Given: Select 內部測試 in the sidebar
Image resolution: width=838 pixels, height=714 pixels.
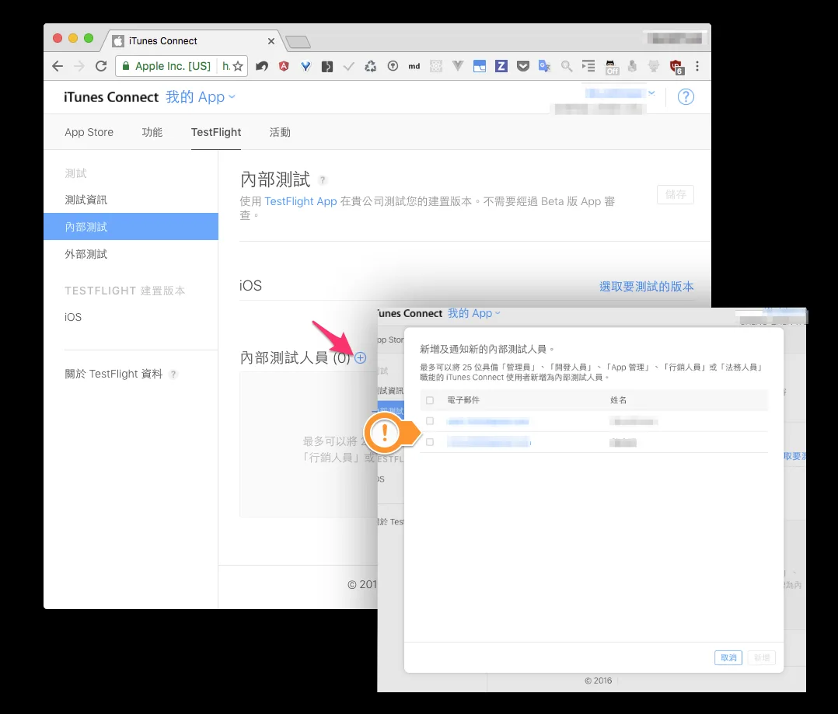Looking at the screenshot, I should pyautogui.click(x=131, y=226).
